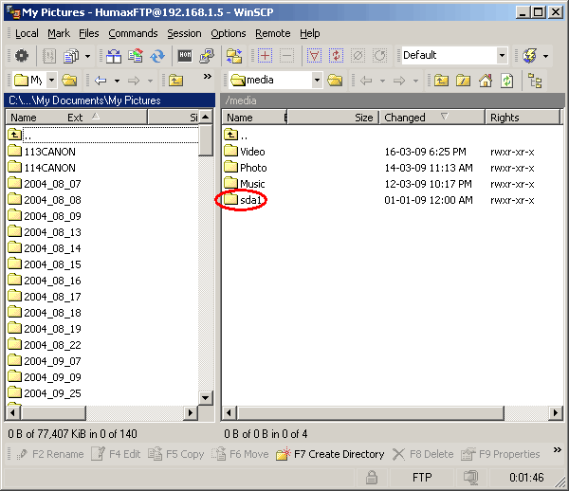Select the 113CANON local folder

(49, 152)
